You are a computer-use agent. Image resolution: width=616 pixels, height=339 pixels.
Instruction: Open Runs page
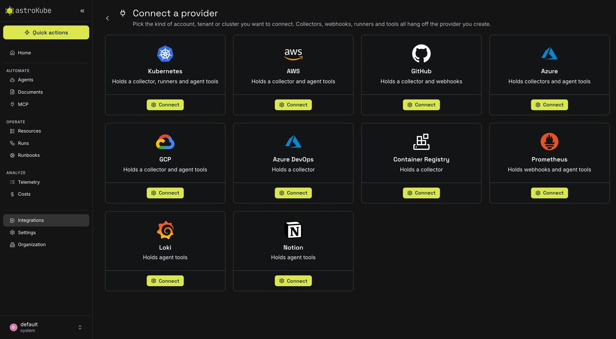46,143
